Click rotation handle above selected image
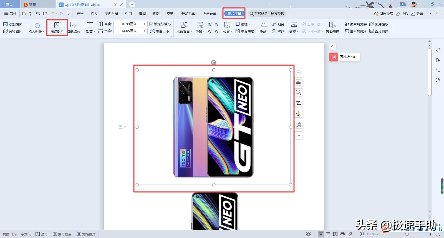The image size is (444, 238). click(214, 63)
